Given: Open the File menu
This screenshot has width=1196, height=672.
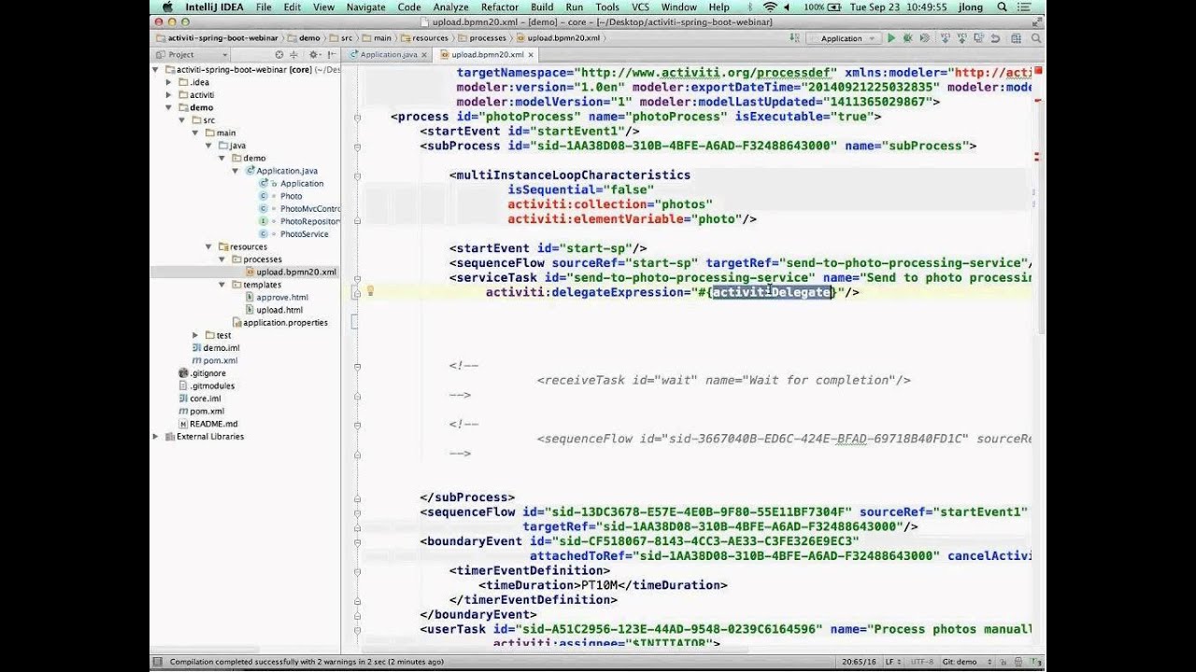Looking at the screenshot, I should [263, 7].
